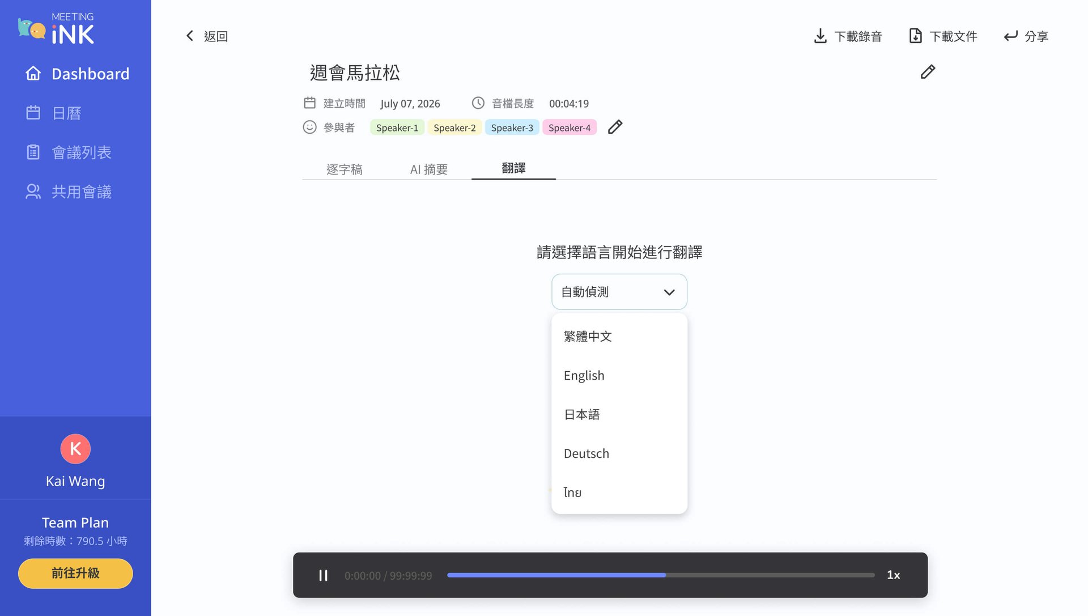Click the smiley icon beside 參與者

pos(309,127)
